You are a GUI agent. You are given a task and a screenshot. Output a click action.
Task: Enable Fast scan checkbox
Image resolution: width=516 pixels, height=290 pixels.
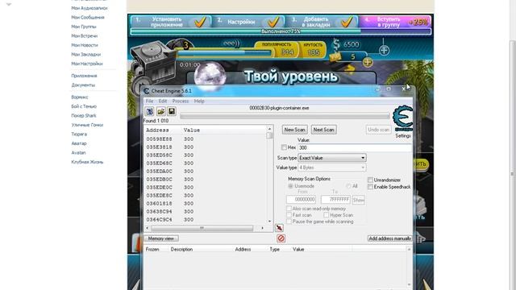(289, 215)
